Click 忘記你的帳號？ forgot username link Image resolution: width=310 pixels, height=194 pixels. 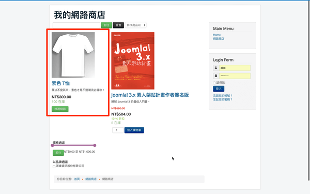pyautogui.click(x=222, y=96)
